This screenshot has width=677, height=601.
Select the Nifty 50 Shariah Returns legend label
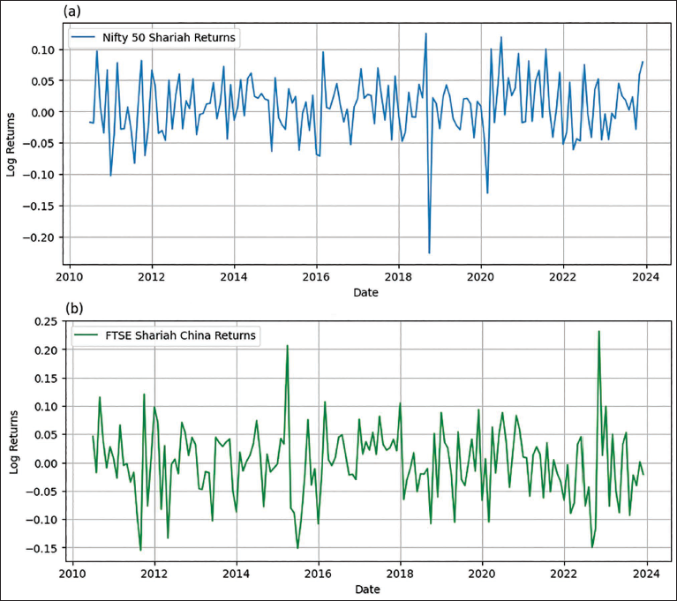(169, 38)
